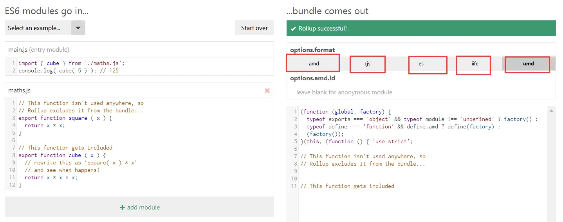
Task: Click the import line in main.js editor
Action: tap(71, 63)
